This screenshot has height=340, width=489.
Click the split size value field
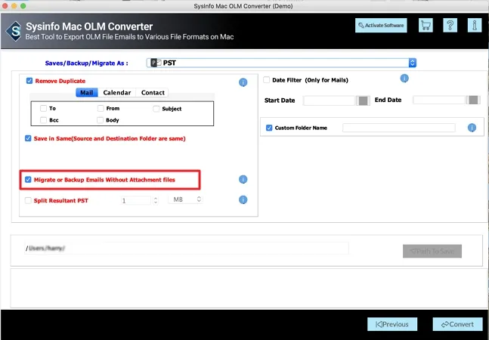click(x=135, y=200)
